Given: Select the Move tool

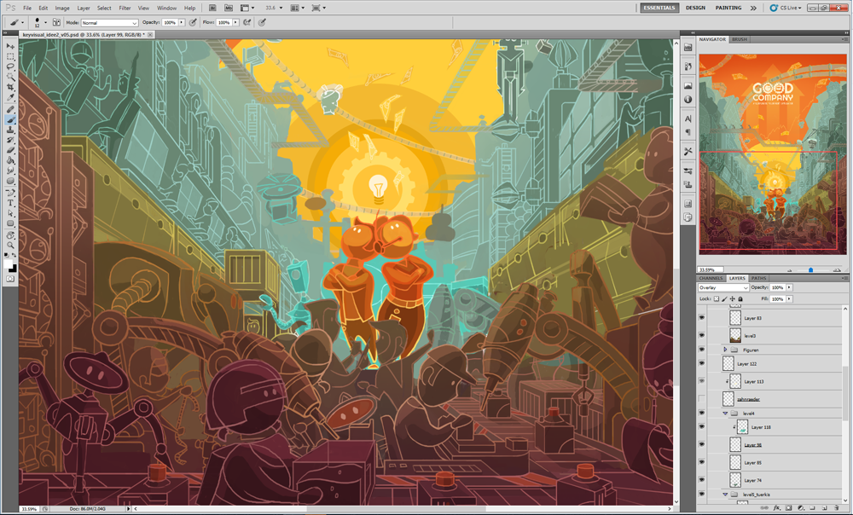Looking at the screenshot, I should 10,46.
